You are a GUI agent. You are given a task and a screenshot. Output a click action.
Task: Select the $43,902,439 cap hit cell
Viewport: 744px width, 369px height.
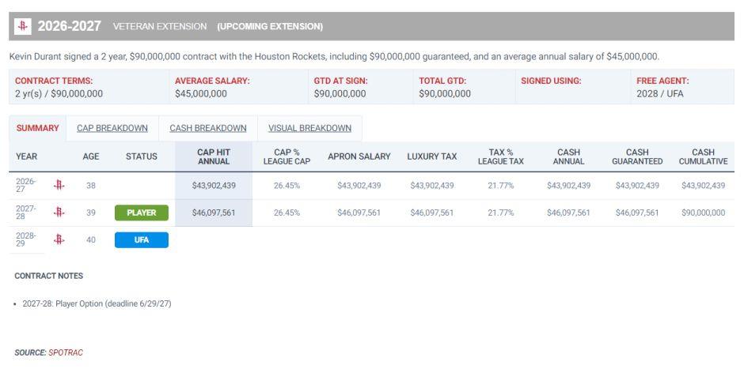(x=214, y=186)
